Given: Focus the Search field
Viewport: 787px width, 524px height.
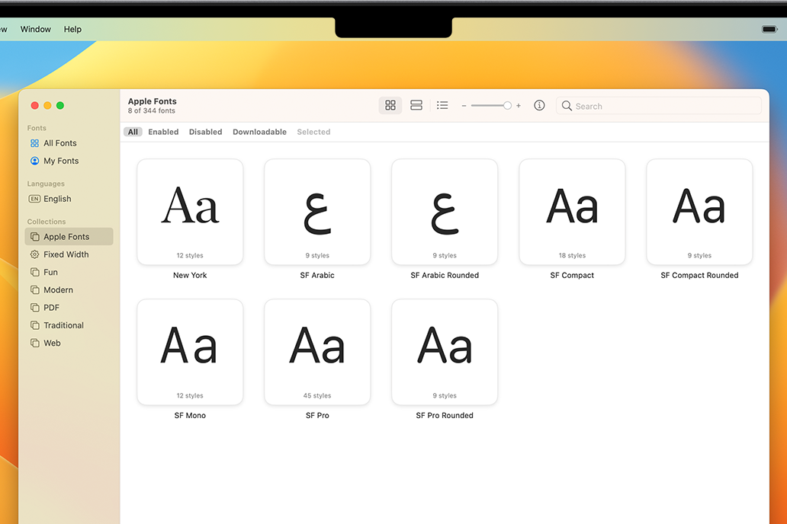Looking at the screenshot, I should (659, 106).
